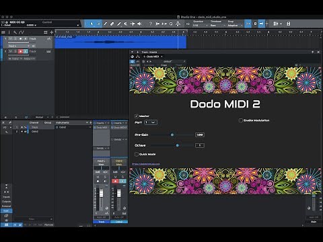Image resolution: width=323 pixels, height=242 pixels.
Task: Expand the control parameter dropdown at the top left
Action: tap(78, 25)
